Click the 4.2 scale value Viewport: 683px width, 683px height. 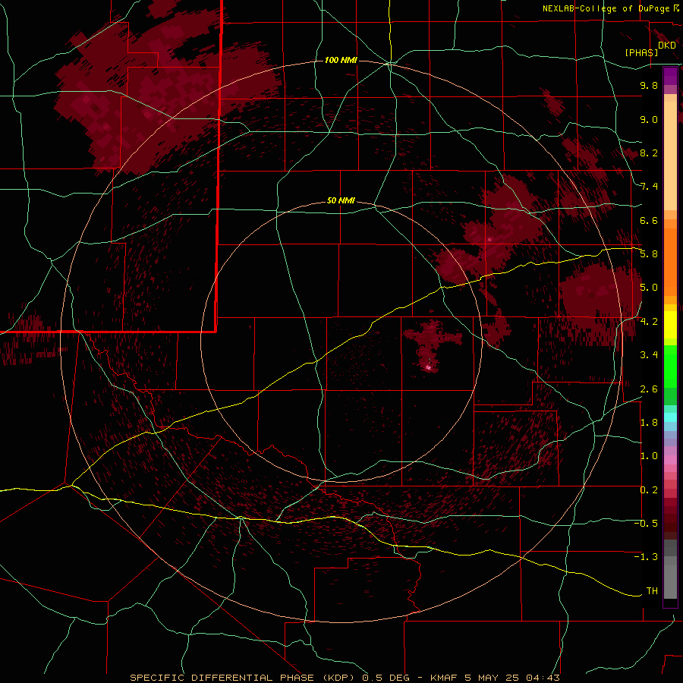[x=649, y=322]
